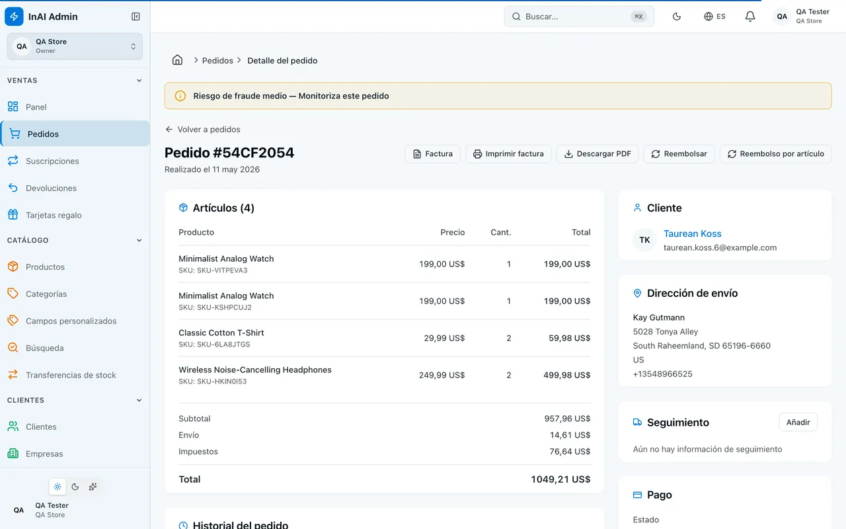Click the Pago card icon

[637, 495]
